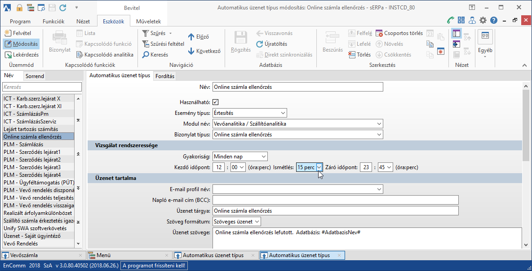Viewport: 532px width, 271px height.
Task: Open the Esemény típus dropdown
Action: point(284,113)
